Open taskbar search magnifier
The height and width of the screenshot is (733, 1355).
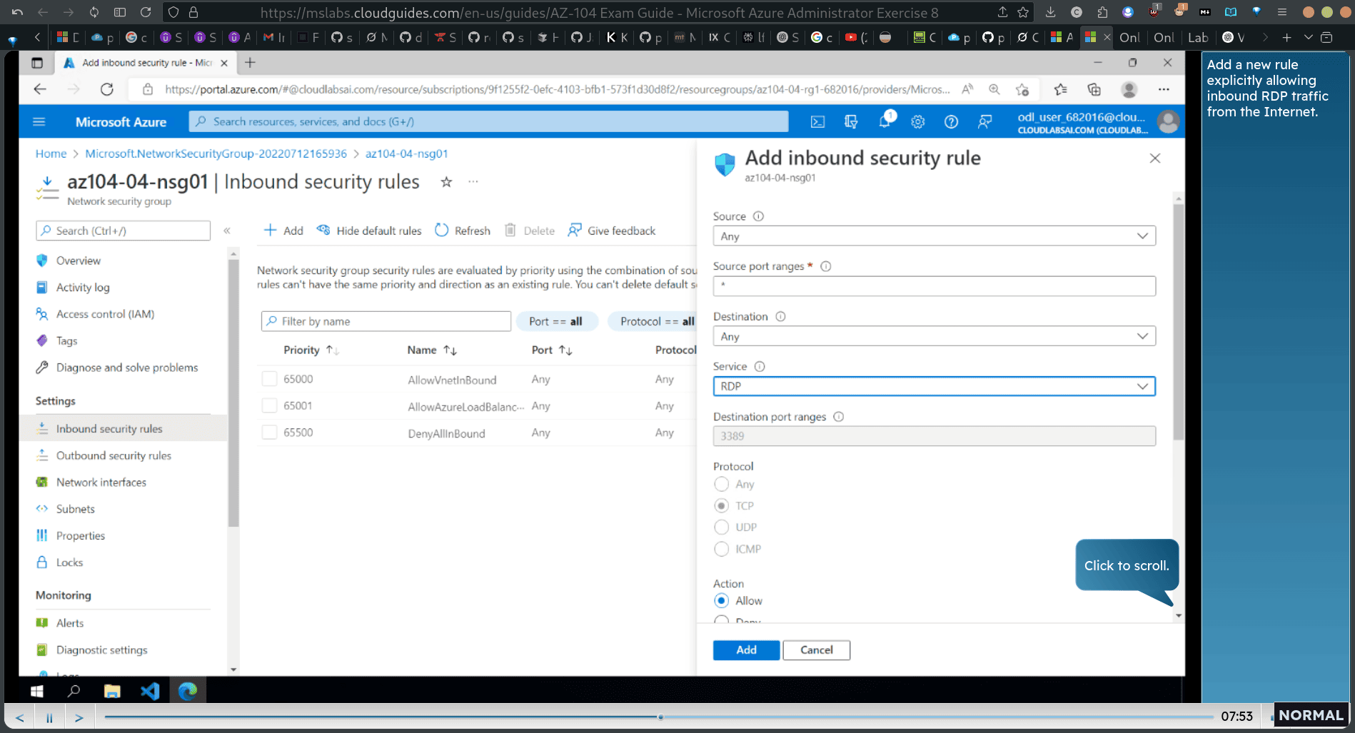tap(74, 691)
